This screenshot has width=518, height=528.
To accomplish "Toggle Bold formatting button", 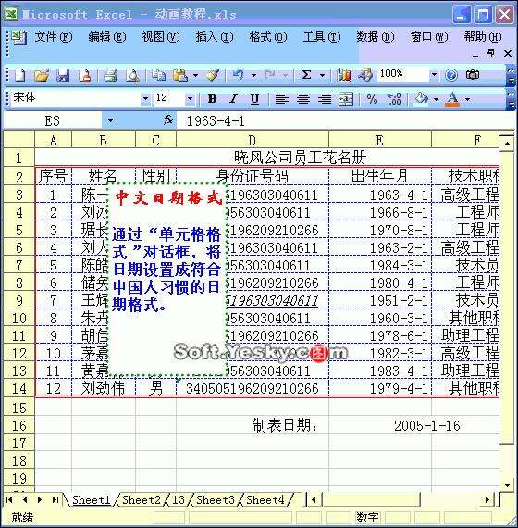I will (x=212, y=99).
